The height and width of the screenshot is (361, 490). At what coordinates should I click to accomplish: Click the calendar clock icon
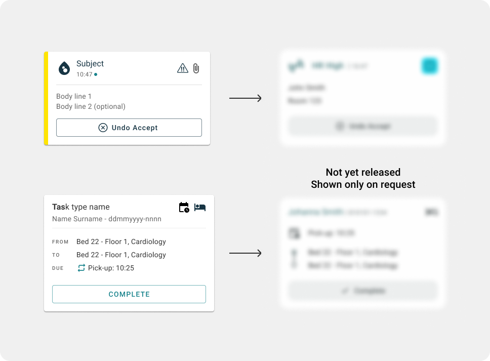tap(184, 207)
